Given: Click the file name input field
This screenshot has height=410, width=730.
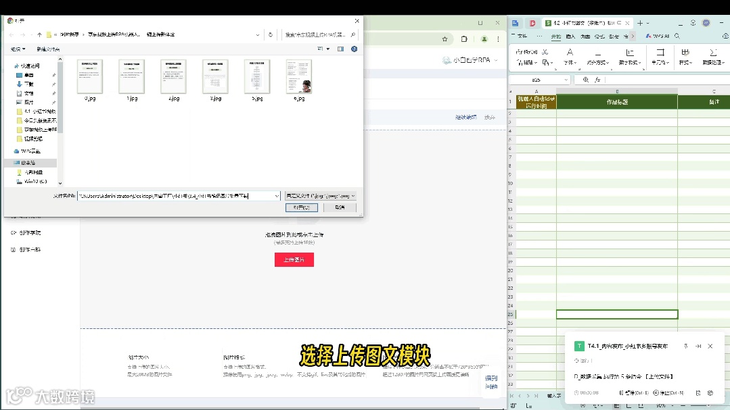Looking at the screenshot, I should pyautogui.click(x=176, y=196).
